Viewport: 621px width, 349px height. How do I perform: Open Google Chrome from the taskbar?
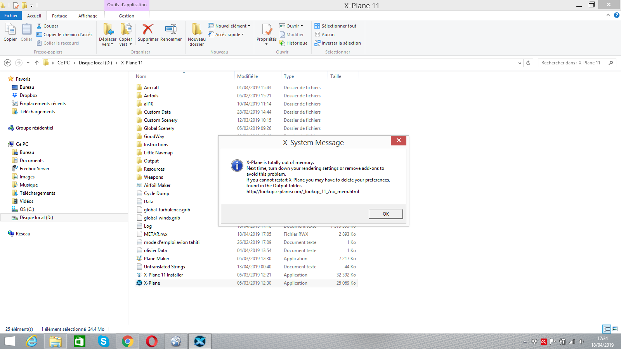pyautogui.click(x=127, y=341)
